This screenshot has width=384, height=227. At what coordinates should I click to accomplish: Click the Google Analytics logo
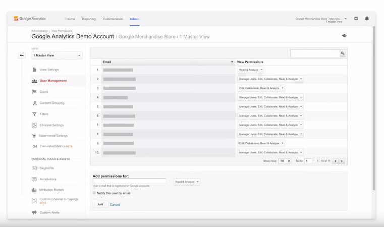click(30, 19)
